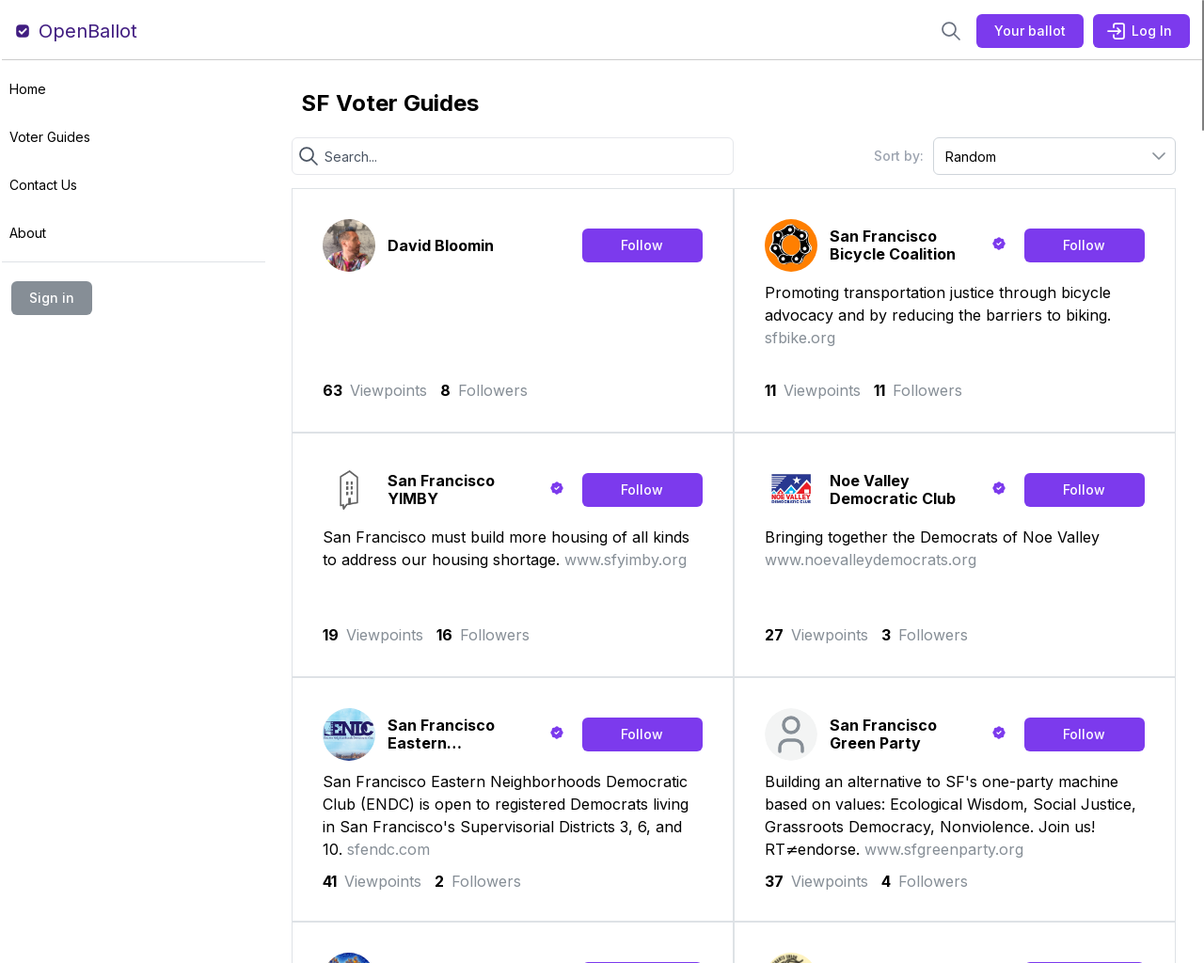Open the sfbike.org link

(800, 338)
